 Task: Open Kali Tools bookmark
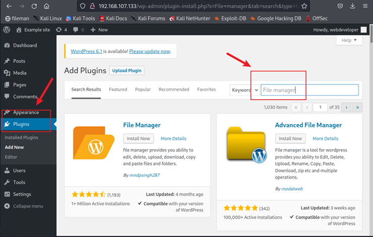tap(81, 19)
